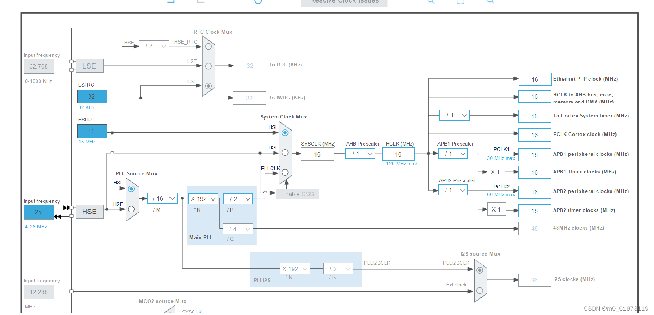Open the /4 PLL Q divider dropdown

[238, 229]
